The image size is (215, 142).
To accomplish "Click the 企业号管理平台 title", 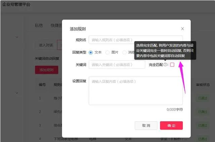I will point(16,4).
